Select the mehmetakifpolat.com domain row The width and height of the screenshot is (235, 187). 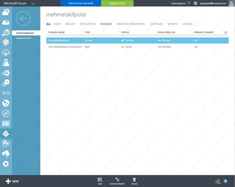click(137, 40)
